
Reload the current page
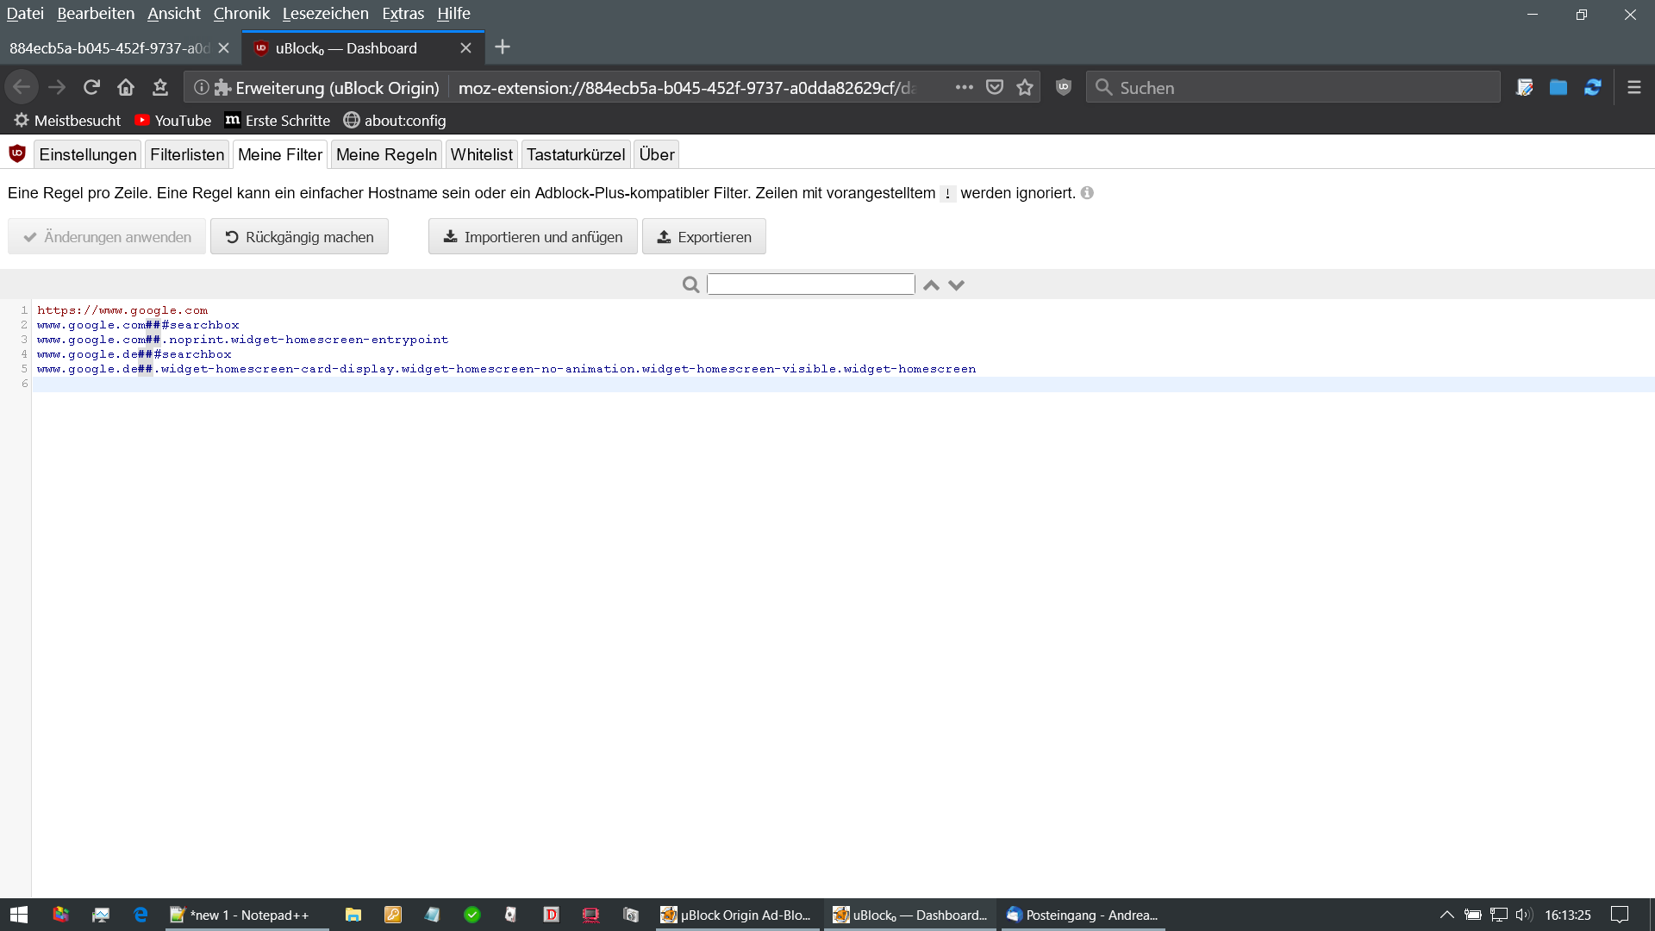[91, 87]
